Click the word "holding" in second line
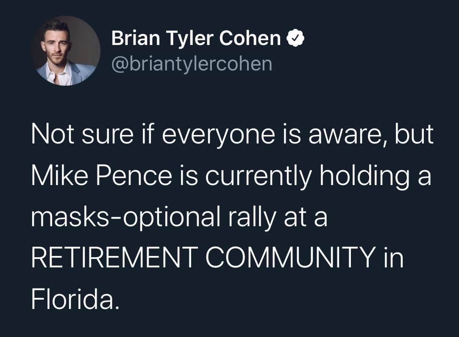The height and width of the screenshot is (337, 459). (364, 177)
